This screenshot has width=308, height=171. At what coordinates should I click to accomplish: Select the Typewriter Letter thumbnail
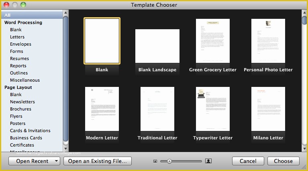[x=213, y=109]
